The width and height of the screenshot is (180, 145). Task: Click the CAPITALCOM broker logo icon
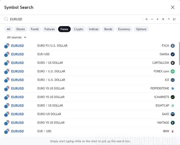[x=172, y=63]
